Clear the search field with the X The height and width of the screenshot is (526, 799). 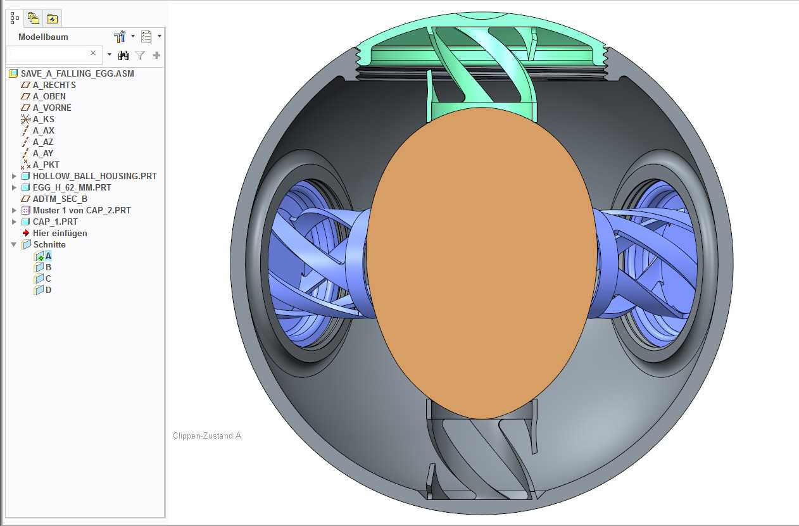click(93, 53)
